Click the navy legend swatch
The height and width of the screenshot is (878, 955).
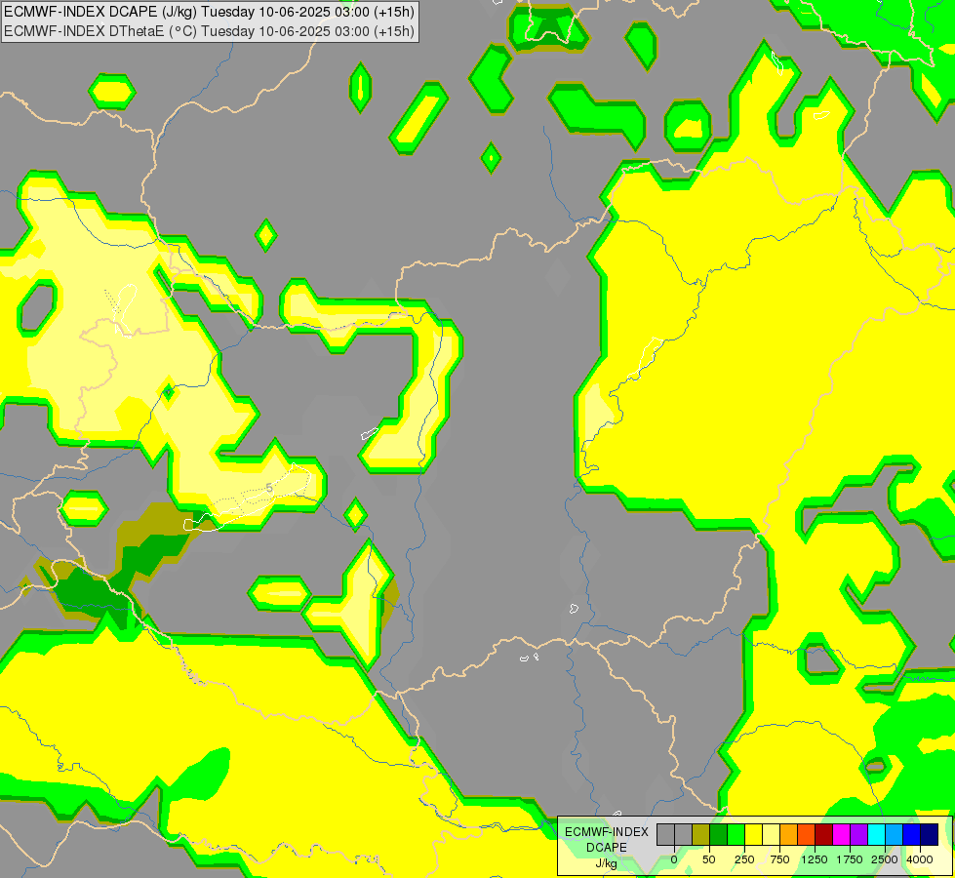click(929, 834)
